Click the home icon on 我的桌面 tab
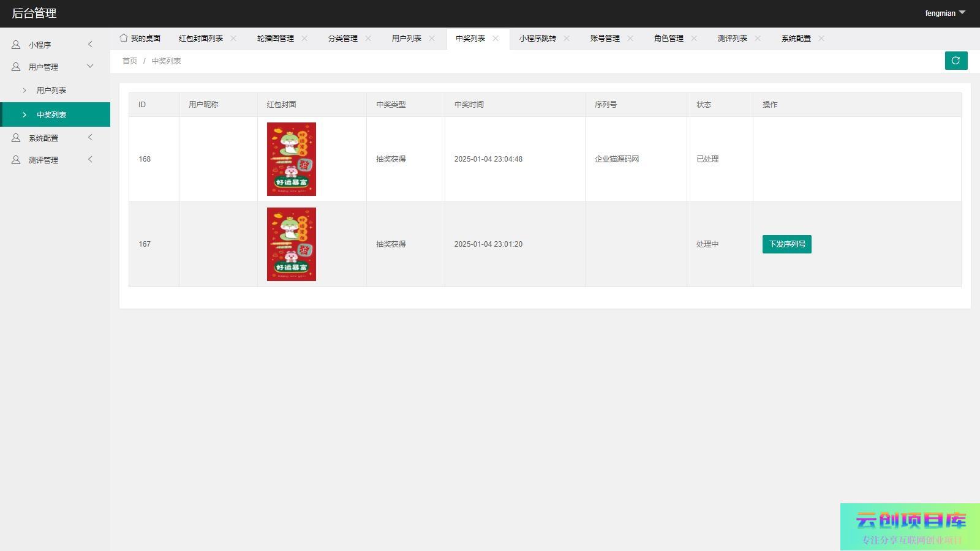980x551 pixels. coord(124,38)
